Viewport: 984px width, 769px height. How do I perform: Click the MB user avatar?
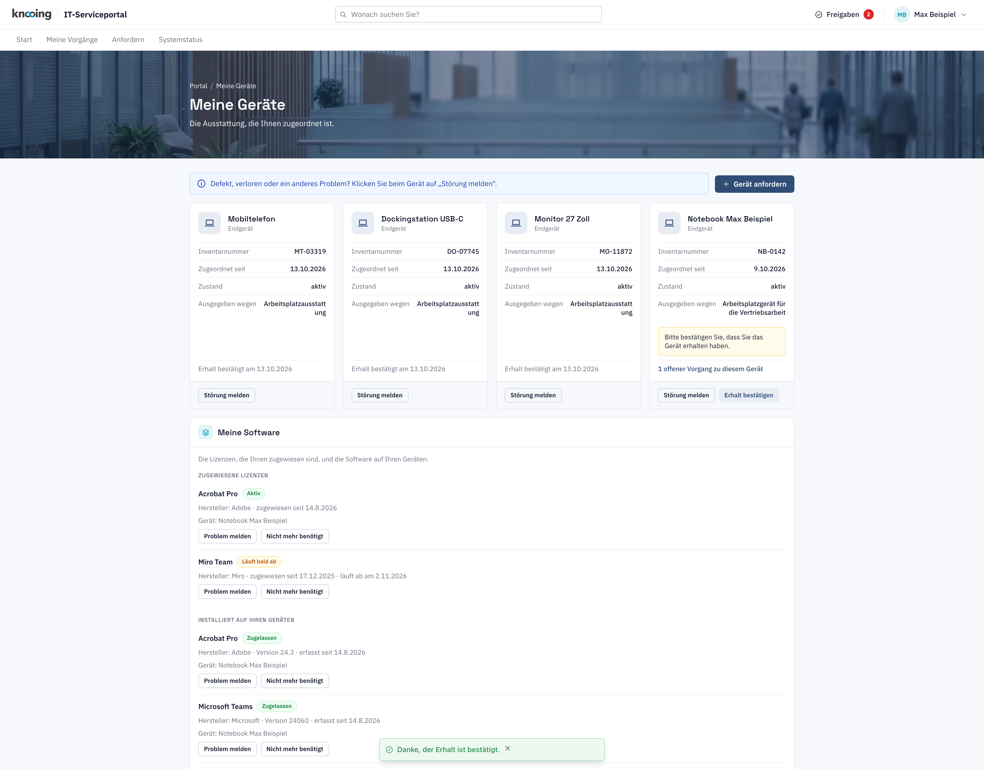[901, 14]
